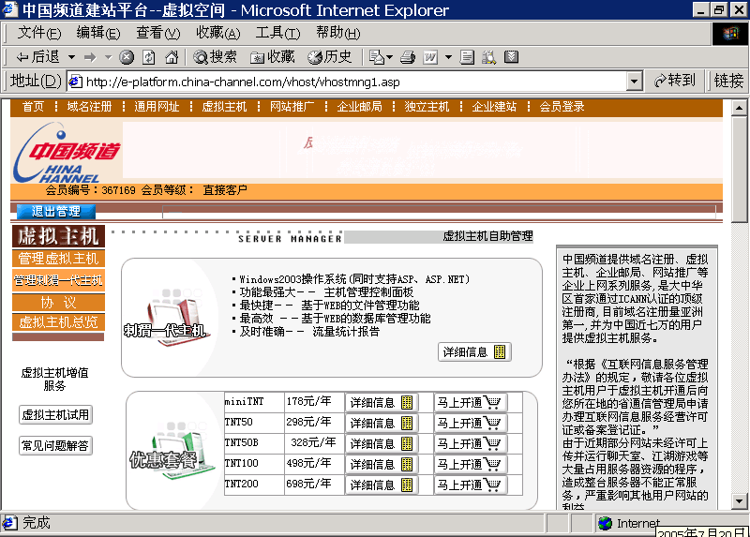Click the Home page icon
Image resolution: width=750 pixels, height=537 pixels.
172,57
